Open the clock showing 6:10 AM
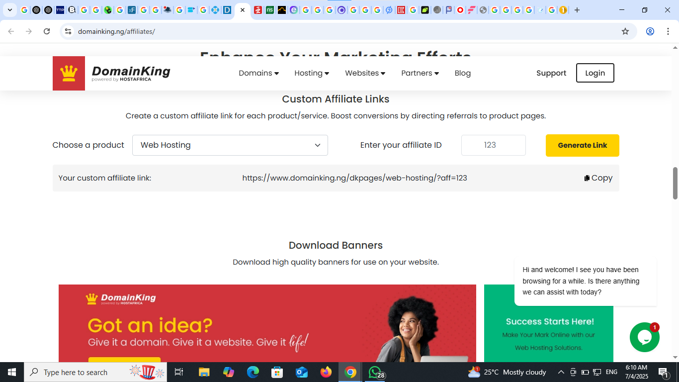The width and height of the screenshot is (679, 382). coord(636,372)
